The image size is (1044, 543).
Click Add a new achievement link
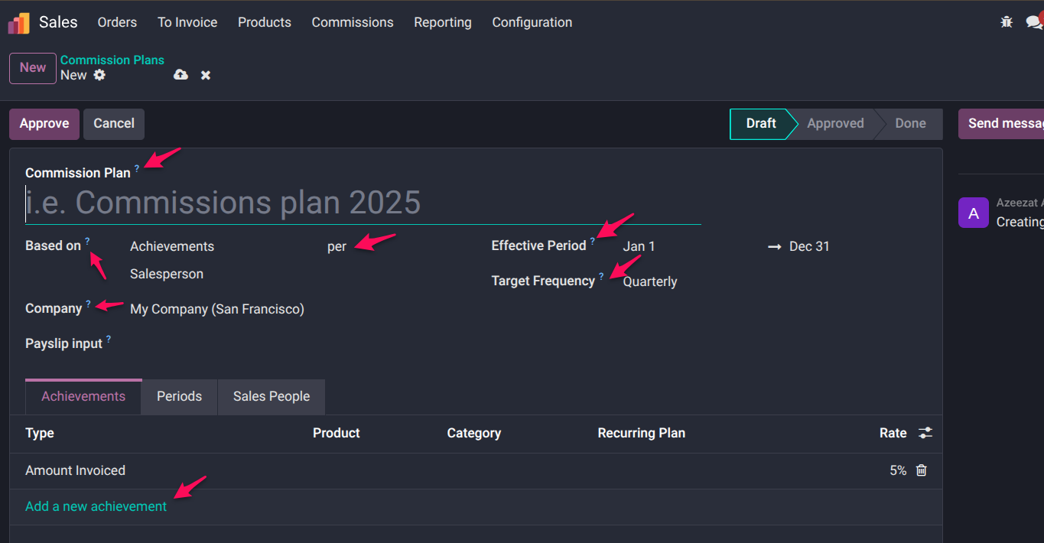point(96,506)
